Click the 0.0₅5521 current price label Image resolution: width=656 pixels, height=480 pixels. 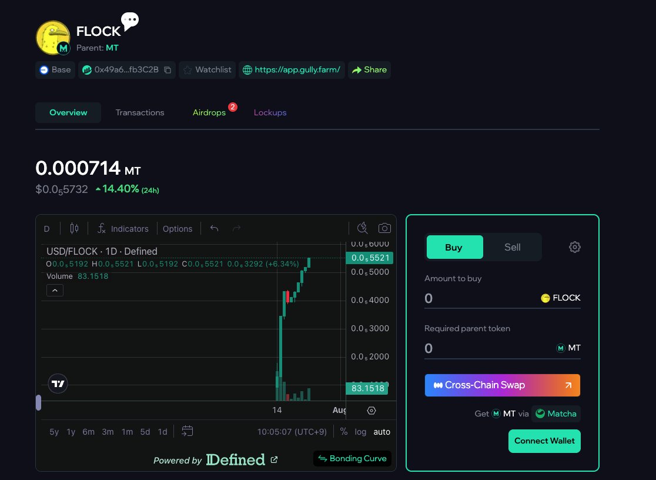370,258
